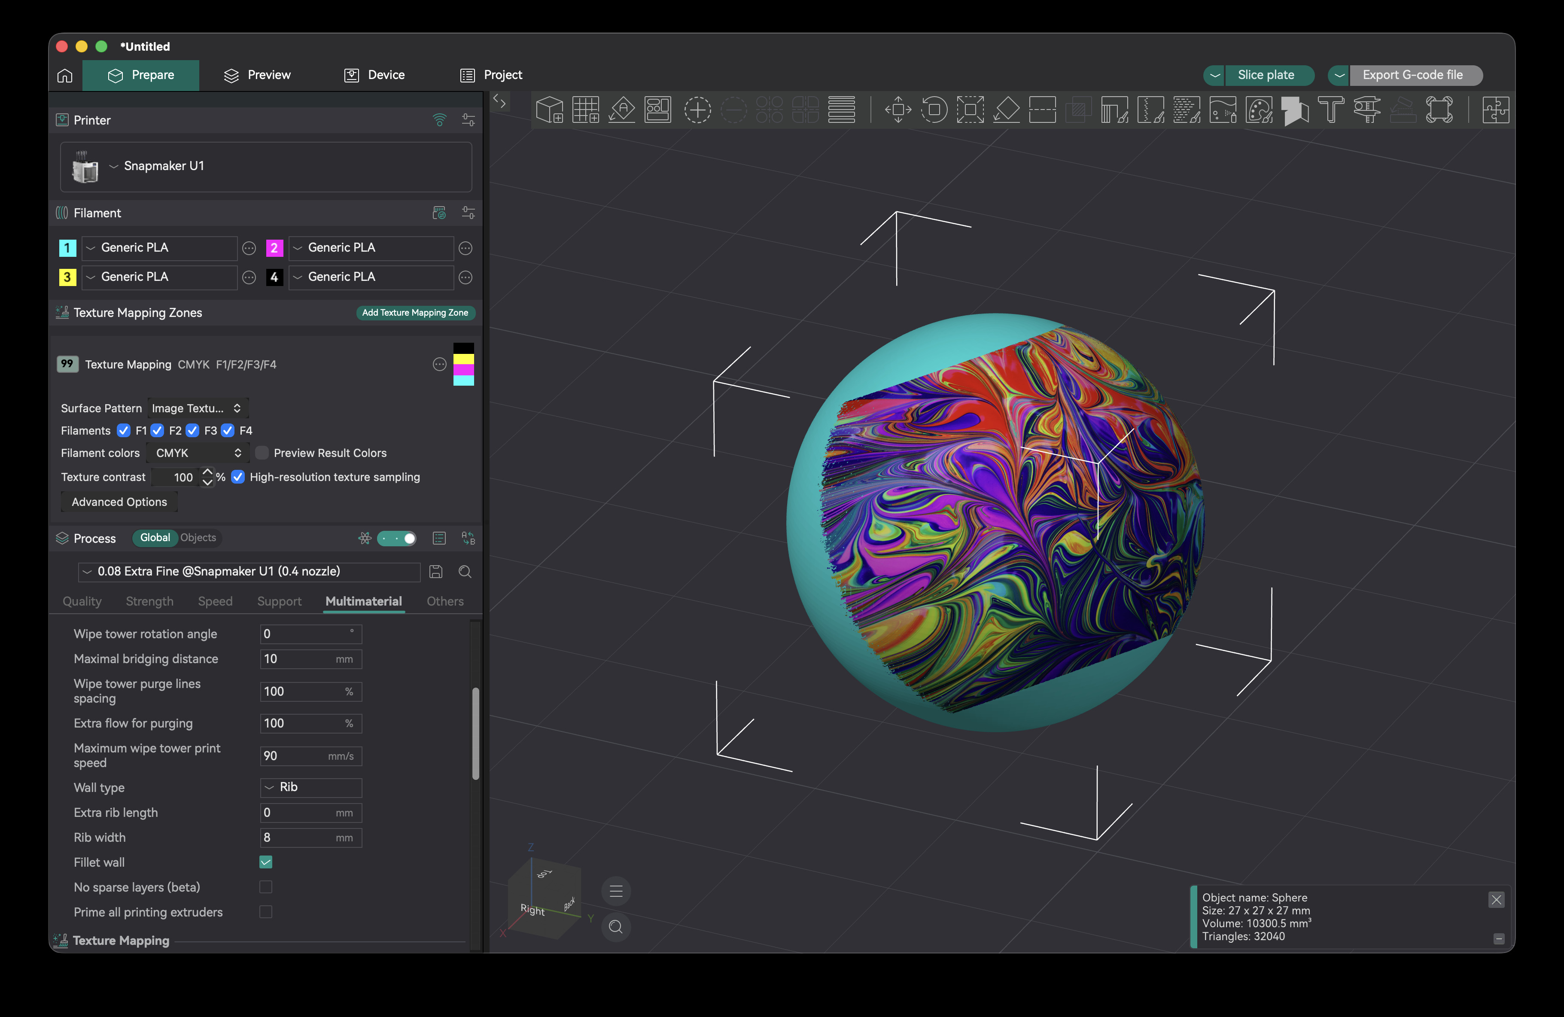The image size is (1564, 1017).
Task: Click the Auto orient toolbar icon
Action: (622, 110)
